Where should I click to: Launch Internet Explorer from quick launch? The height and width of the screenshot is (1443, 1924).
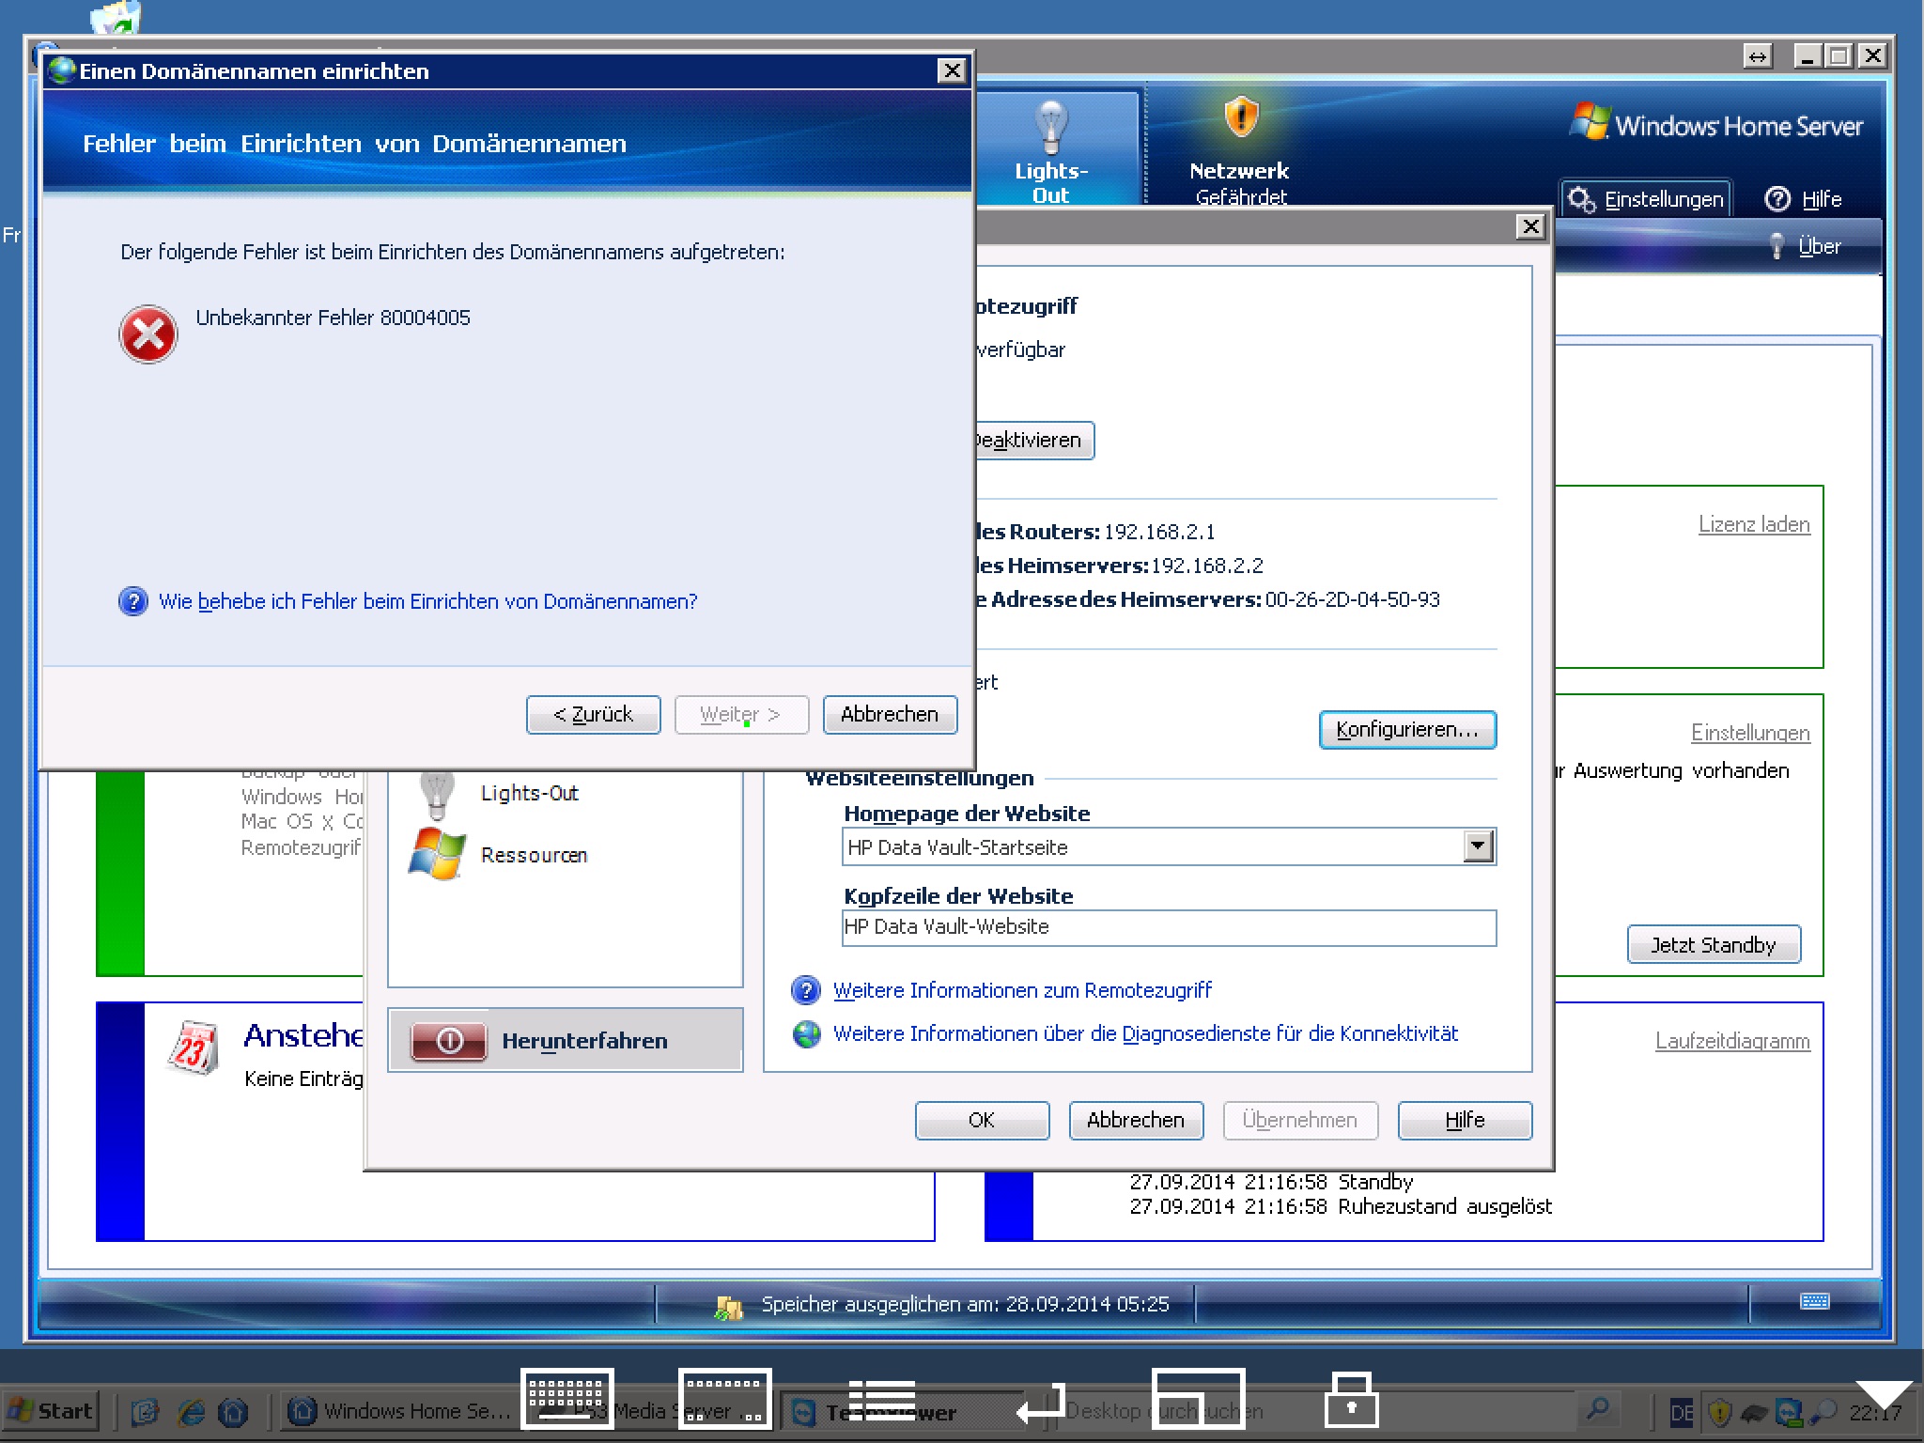[x=191, y=1411]
